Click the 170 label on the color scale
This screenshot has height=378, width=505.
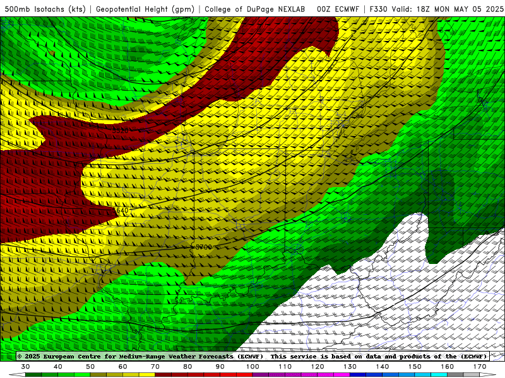(480, 367)
